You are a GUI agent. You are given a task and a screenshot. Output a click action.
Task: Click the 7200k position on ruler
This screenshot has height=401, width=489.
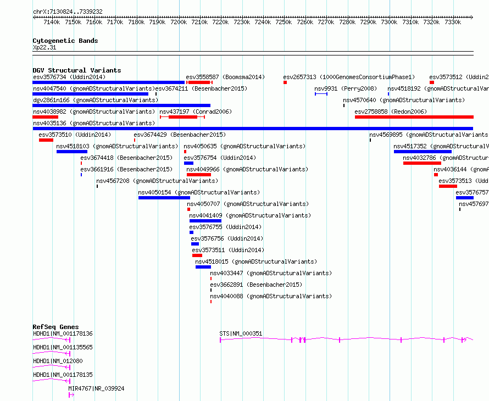coord(179,22)
